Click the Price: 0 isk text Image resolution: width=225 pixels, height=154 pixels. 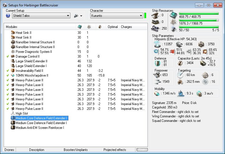tap(189, 103)
